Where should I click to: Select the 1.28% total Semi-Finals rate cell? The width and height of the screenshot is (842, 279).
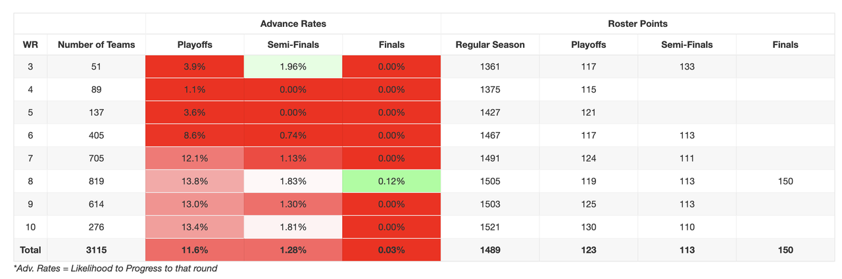point(293,250)
